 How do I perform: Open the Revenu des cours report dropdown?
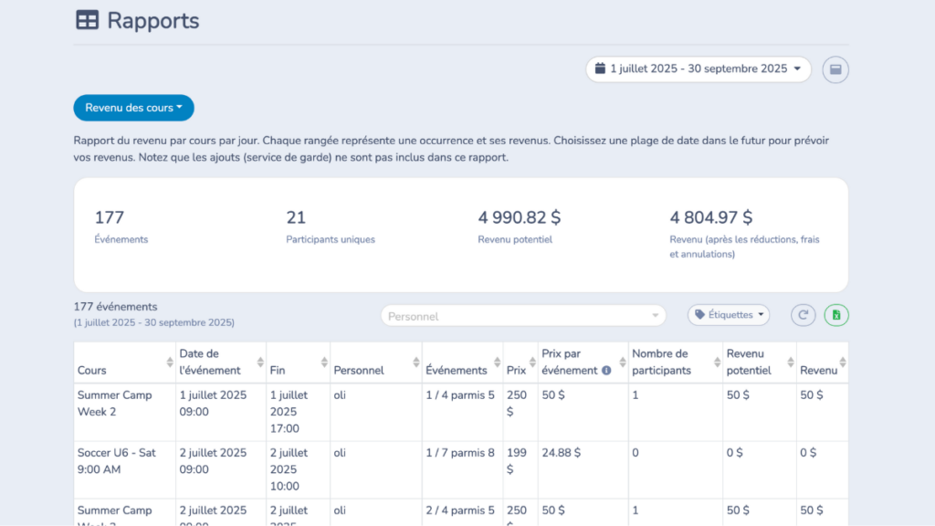[133, 108]
